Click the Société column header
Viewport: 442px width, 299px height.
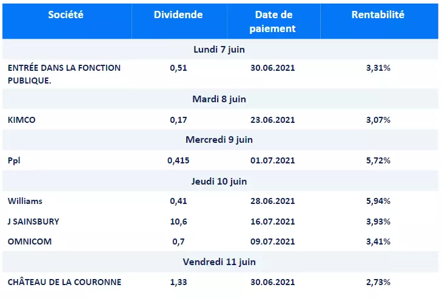67,21
